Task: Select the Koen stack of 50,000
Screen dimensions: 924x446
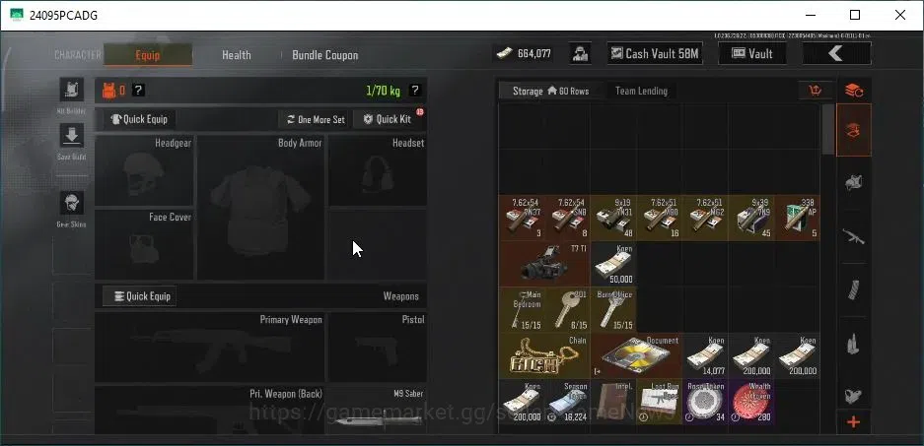Action: pyautogui.click(x=612, y=264)
